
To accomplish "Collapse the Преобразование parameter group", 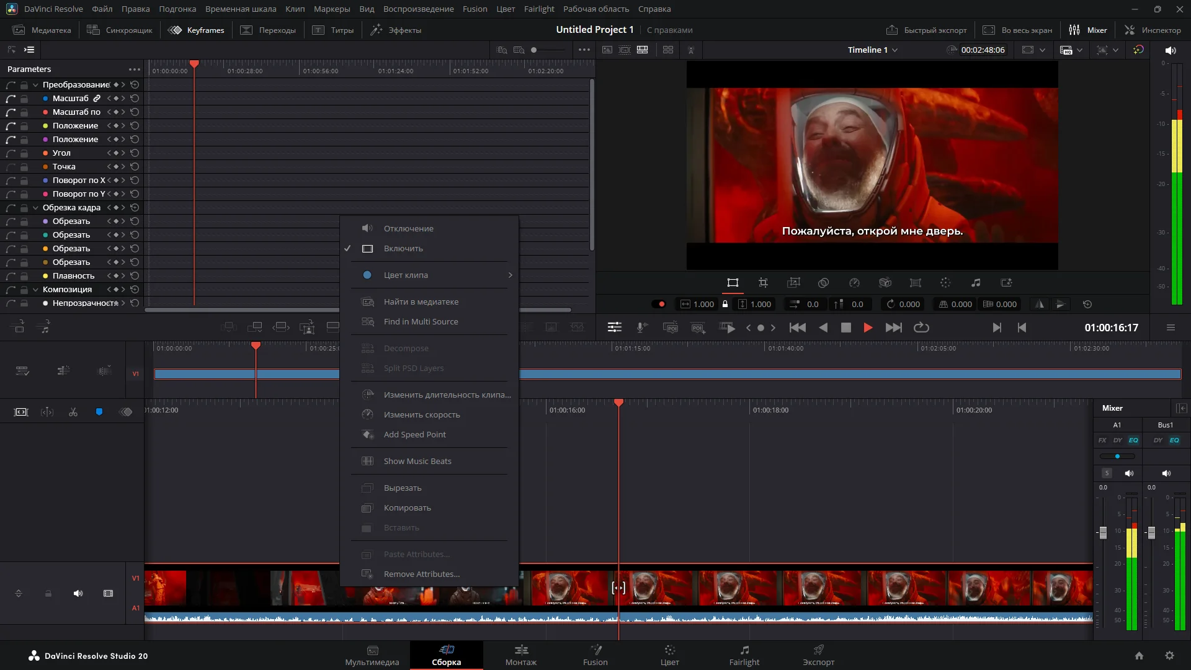I will [x=35, y=85].
